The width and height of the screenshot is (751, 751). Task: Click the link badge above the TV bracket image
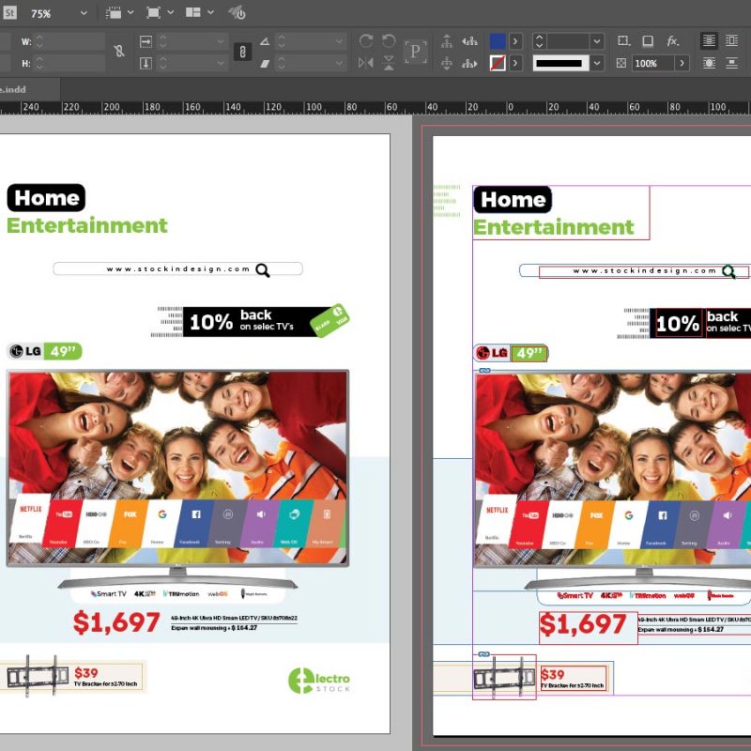[483, 654]
